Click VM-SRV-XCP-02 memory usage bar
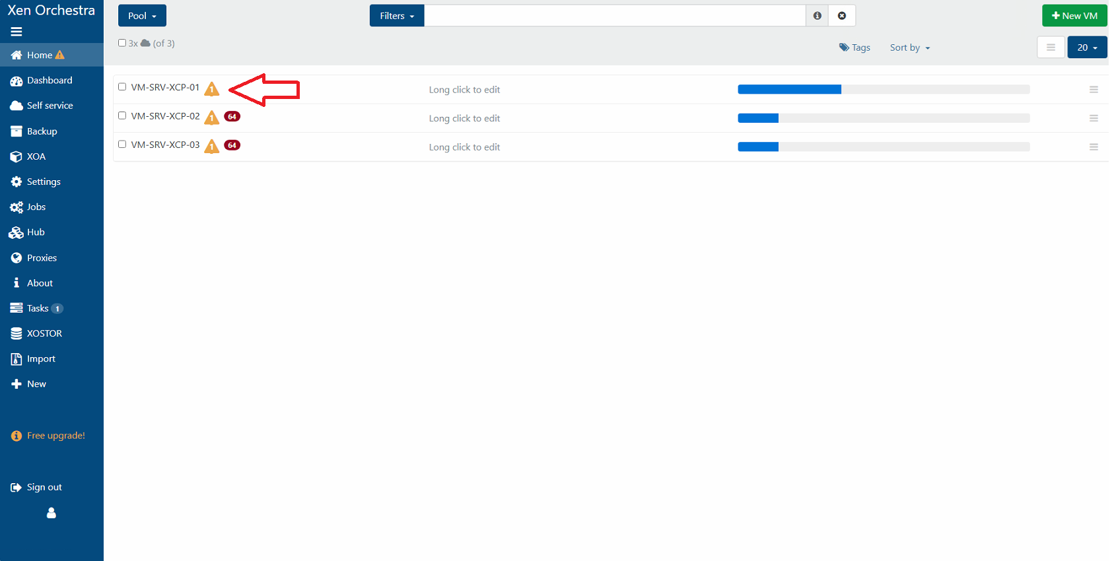Image resolution: width=1112 pixels, height=561 pixels. [884, 118]
